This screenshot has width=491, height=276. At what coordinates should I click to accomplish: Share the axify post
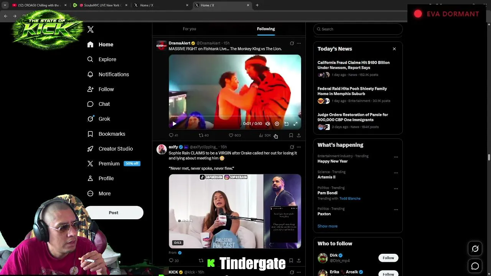pos(299,261)
